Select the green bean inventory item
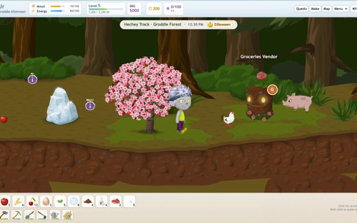The width and height of the screenshot is (357, 223). tap(60, 201)
